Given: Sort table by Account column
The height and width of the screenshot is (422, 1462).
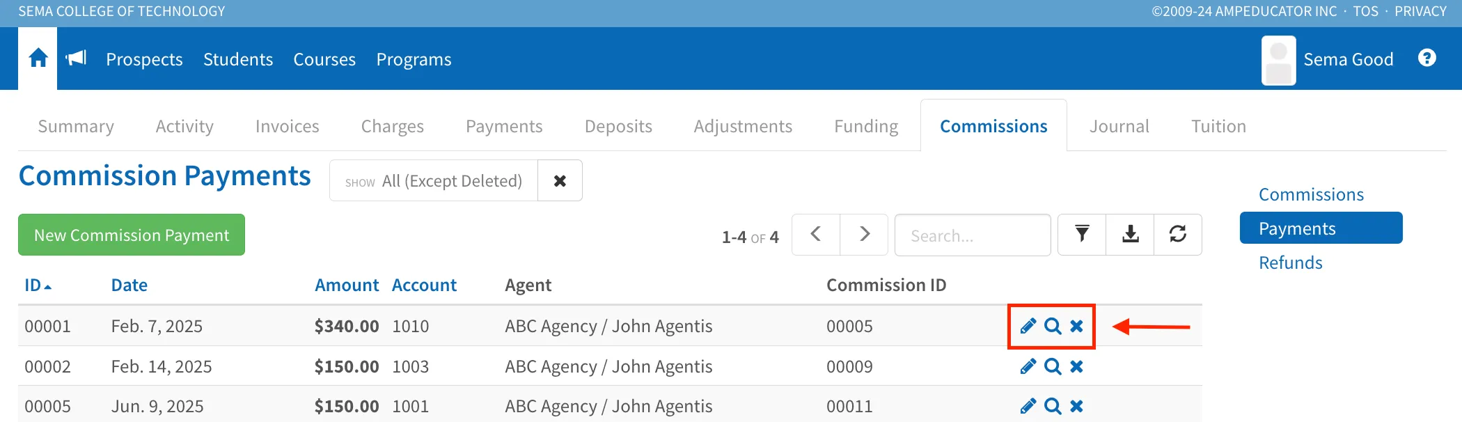Looking at the screenshot, I should click(424, 286).
